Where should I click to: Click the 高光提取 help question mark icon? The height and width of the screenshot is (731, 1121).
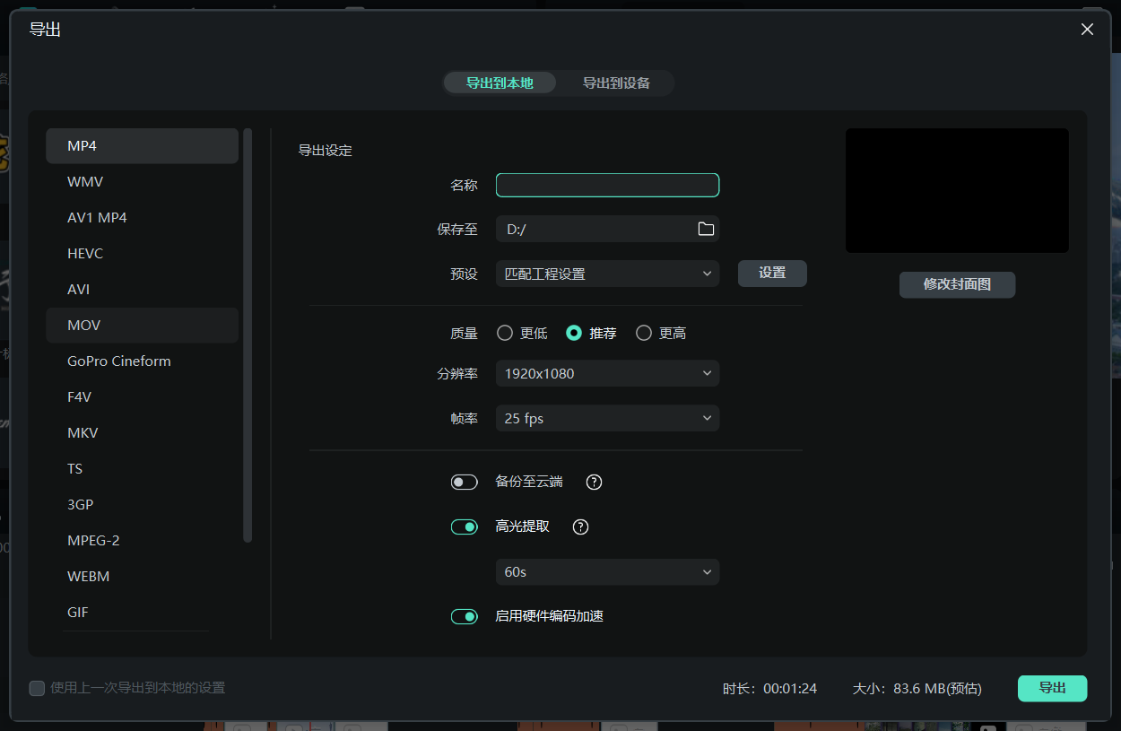[x=579, y=526]
